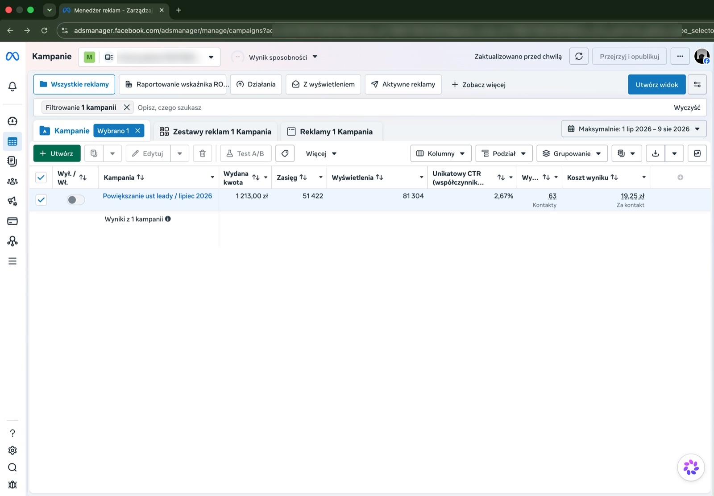714x496 pixels.
Task: Remove the Filtrowanie 1 kampanii filter chip
Action: click(x=127, y=107)
